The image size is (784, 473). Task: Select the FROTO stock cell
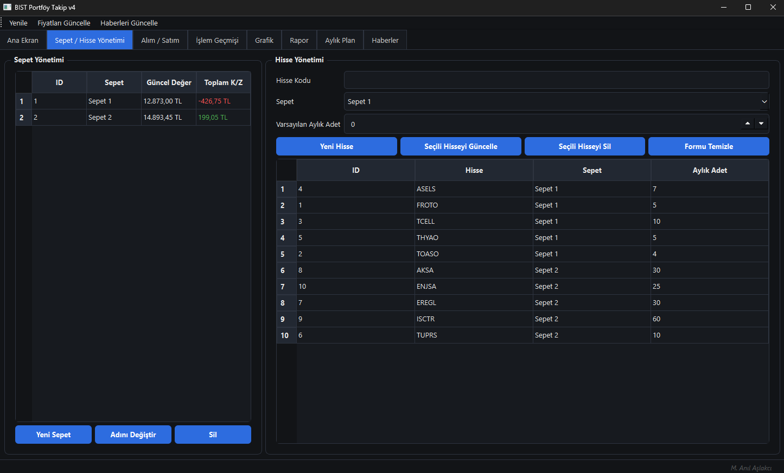pos(474,205)
